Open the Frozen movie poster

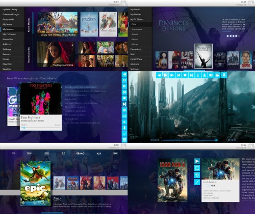click(x=89, y=24)
